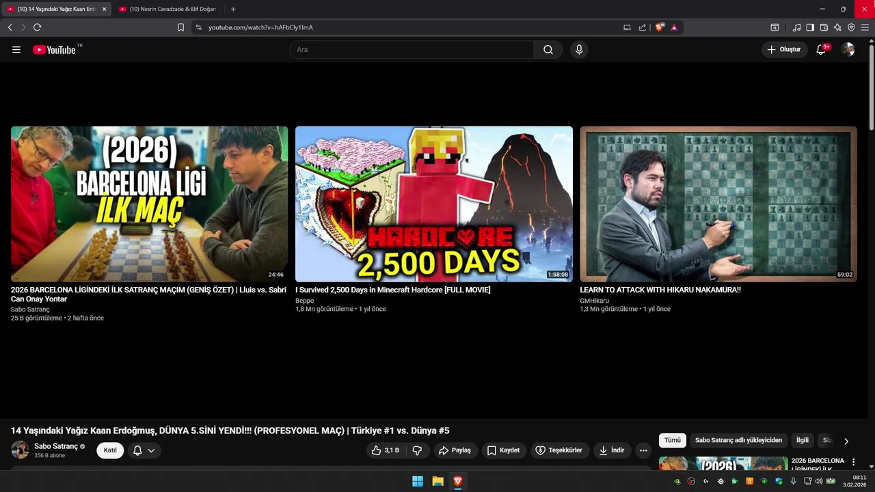Screen dimensions: 875x492
Task: Open the GMHikaru channel name
Action: (594, 301)
